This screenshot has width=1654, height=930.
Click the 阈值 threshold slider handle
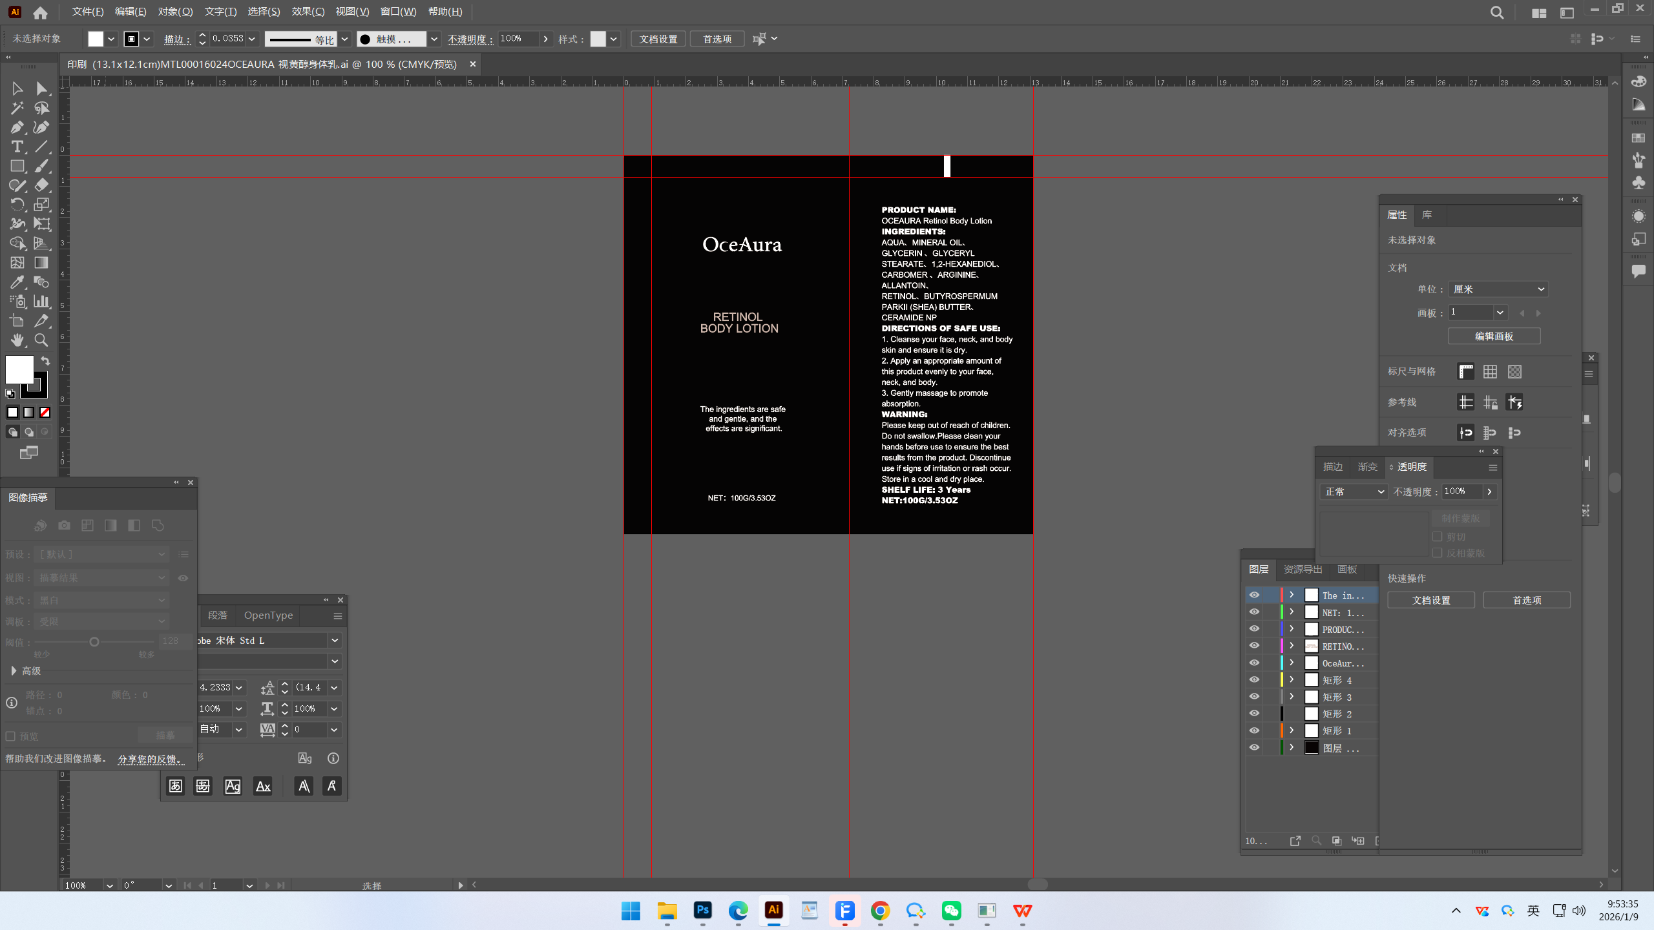click(x=94, y=642)
